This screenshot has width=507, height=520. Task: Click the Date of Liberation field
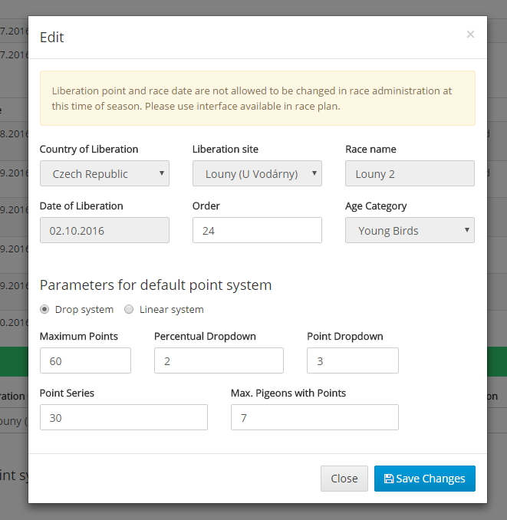104,231
